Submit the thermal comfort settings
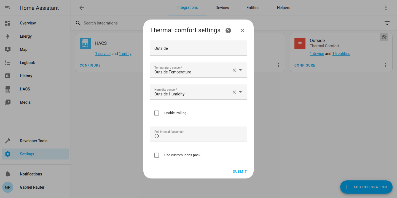This screenshot has width=397, height=198. [240, 172]
